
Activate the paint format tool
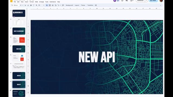click(34, 5)
